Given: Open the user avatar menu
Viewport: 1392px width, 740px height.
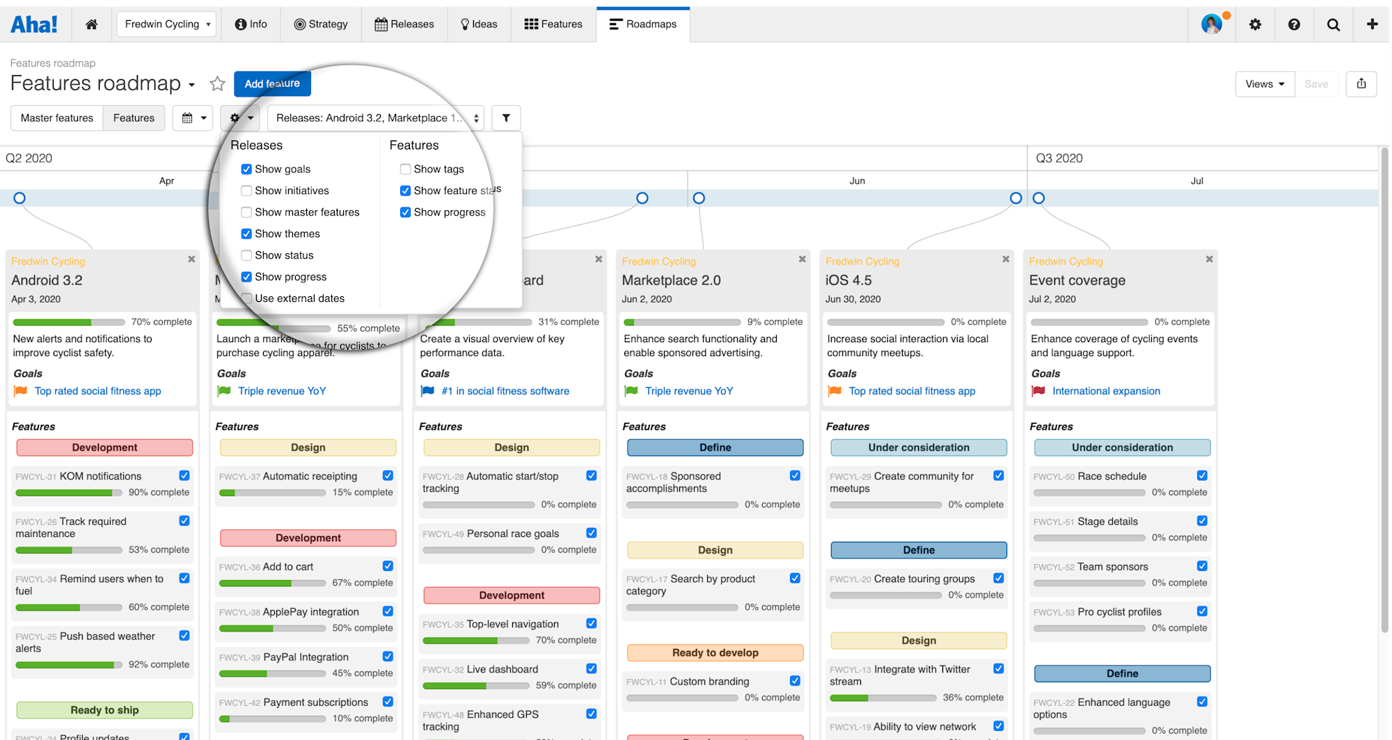Looking at the screenshot, I should [x=1212, y=24].
